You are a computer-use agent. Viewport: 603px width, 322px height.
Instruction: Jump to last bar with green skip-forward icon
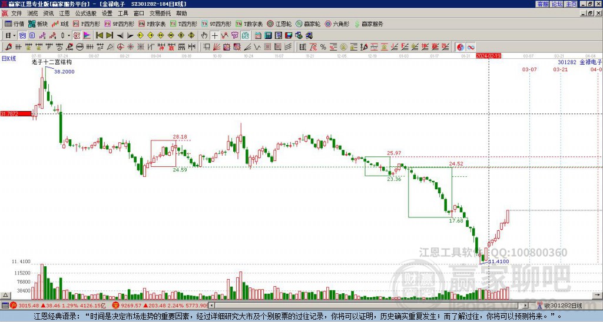(110, 36)
